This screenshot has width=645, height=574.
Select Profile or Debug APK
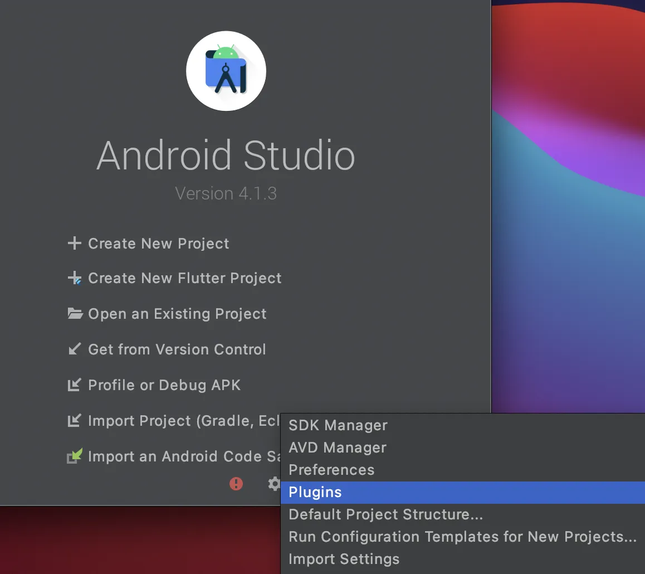point(164,385)
